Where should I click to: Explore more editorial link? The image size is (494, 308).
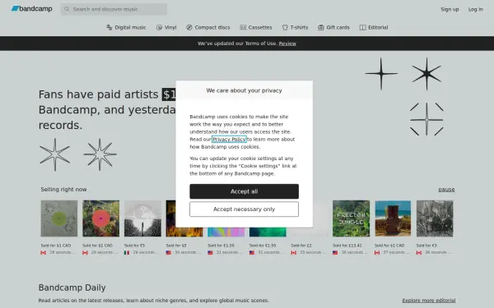pos(429,301)
